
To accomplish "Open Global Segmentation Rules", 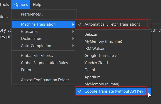I will (45, 63).
